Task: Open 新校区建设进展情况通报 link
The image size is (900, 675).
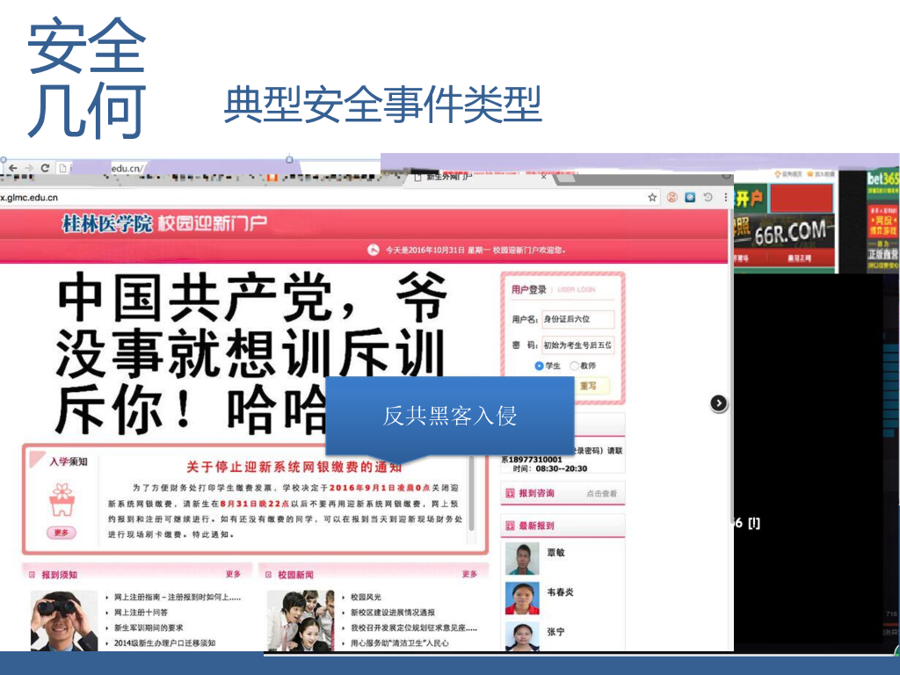Action: [393, 613]
